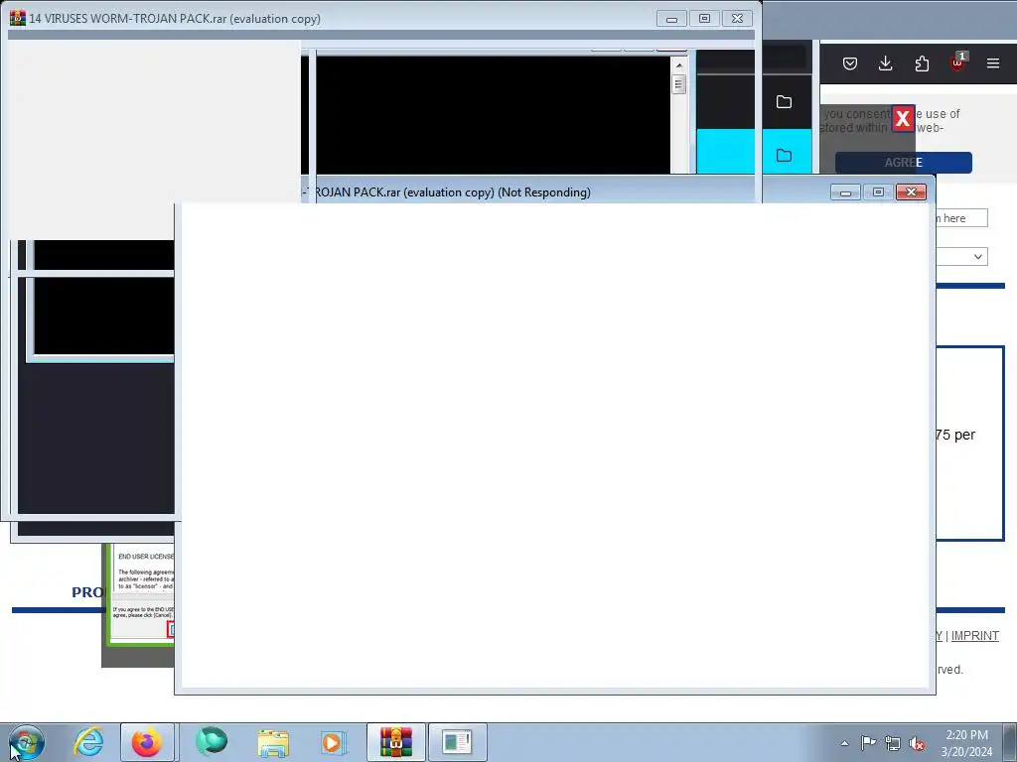Viewport: 1017px width, 762px height.
Task: Open Windows Explorer from the taskbar
Action: (273, 742)
